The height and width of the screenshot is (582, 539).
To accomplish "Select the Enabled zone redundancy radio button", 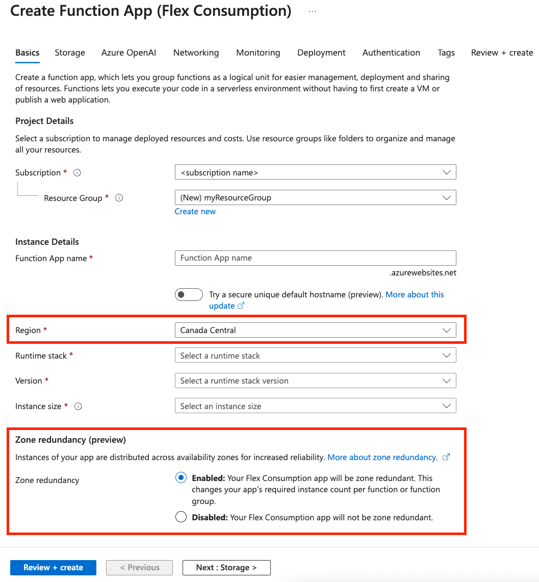I will pyautogui.click(x=181, y=477).
